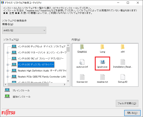143x117 pixels.
Task: Click the app icon in the title bar
Action: tap(2, 3)
